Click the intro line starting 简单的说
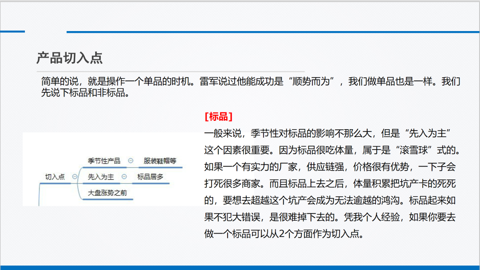Screen dimensions: 480x270 click(x=250, y=81)
